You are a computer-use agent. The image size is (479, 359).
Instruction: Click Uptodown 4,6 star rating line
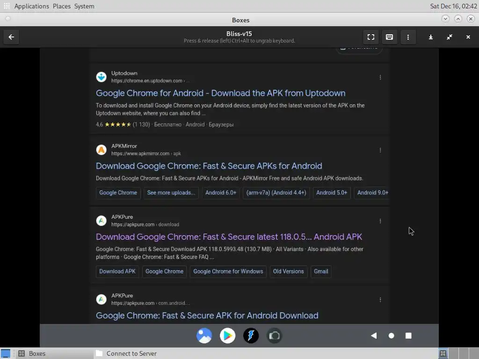pos(165,124)
